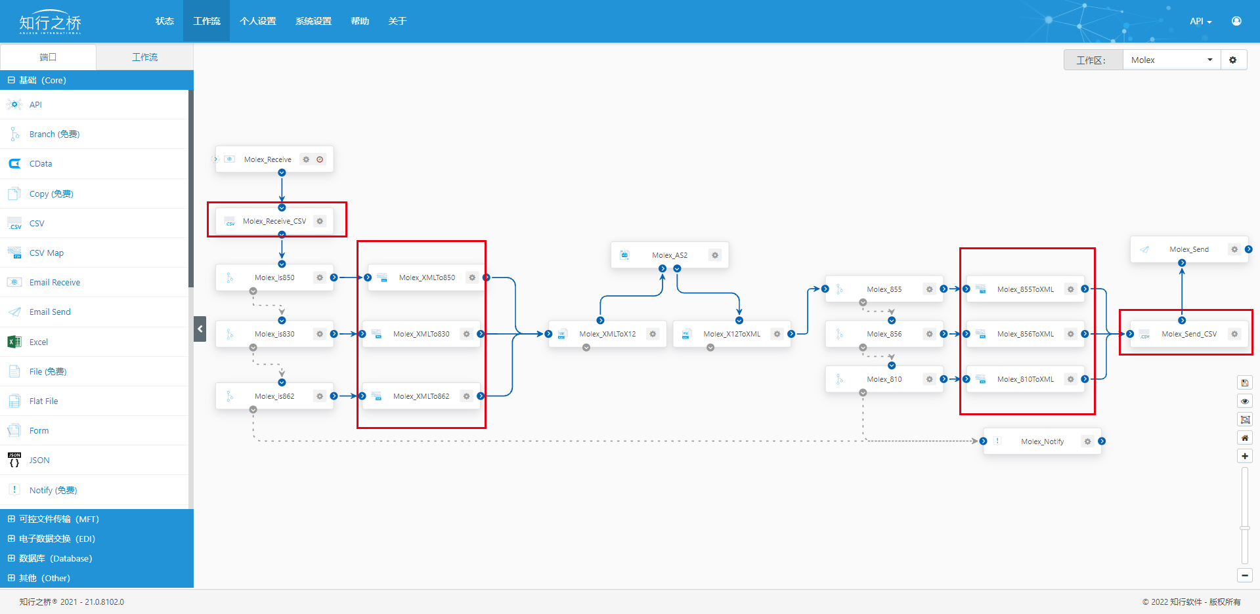Collapse the left connector panel
Screen dimensions: 1260x614
click(200, 329)
